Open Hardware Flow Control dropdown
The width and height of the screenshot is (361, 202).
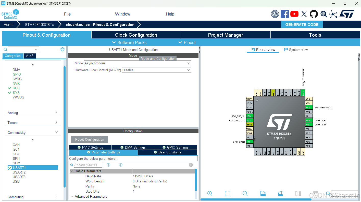(157, 70)
